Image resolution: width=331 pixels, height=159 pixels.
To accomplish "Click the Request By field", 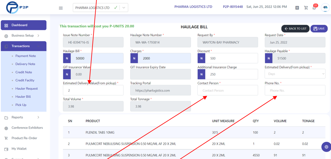I will tap(228, 42).
